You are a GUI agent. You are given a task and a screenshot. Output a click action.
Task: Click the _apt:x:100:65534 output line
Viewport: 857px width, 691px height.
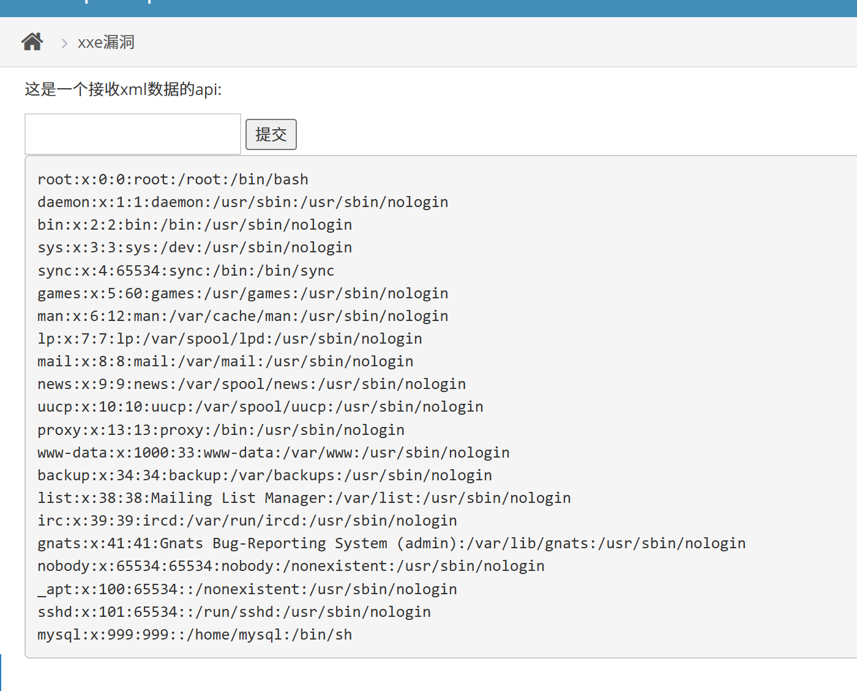point(247,589)
